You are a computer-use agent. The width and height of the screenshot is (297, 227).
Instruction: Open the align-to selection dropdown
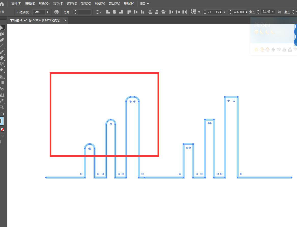[x=98, y=12]
